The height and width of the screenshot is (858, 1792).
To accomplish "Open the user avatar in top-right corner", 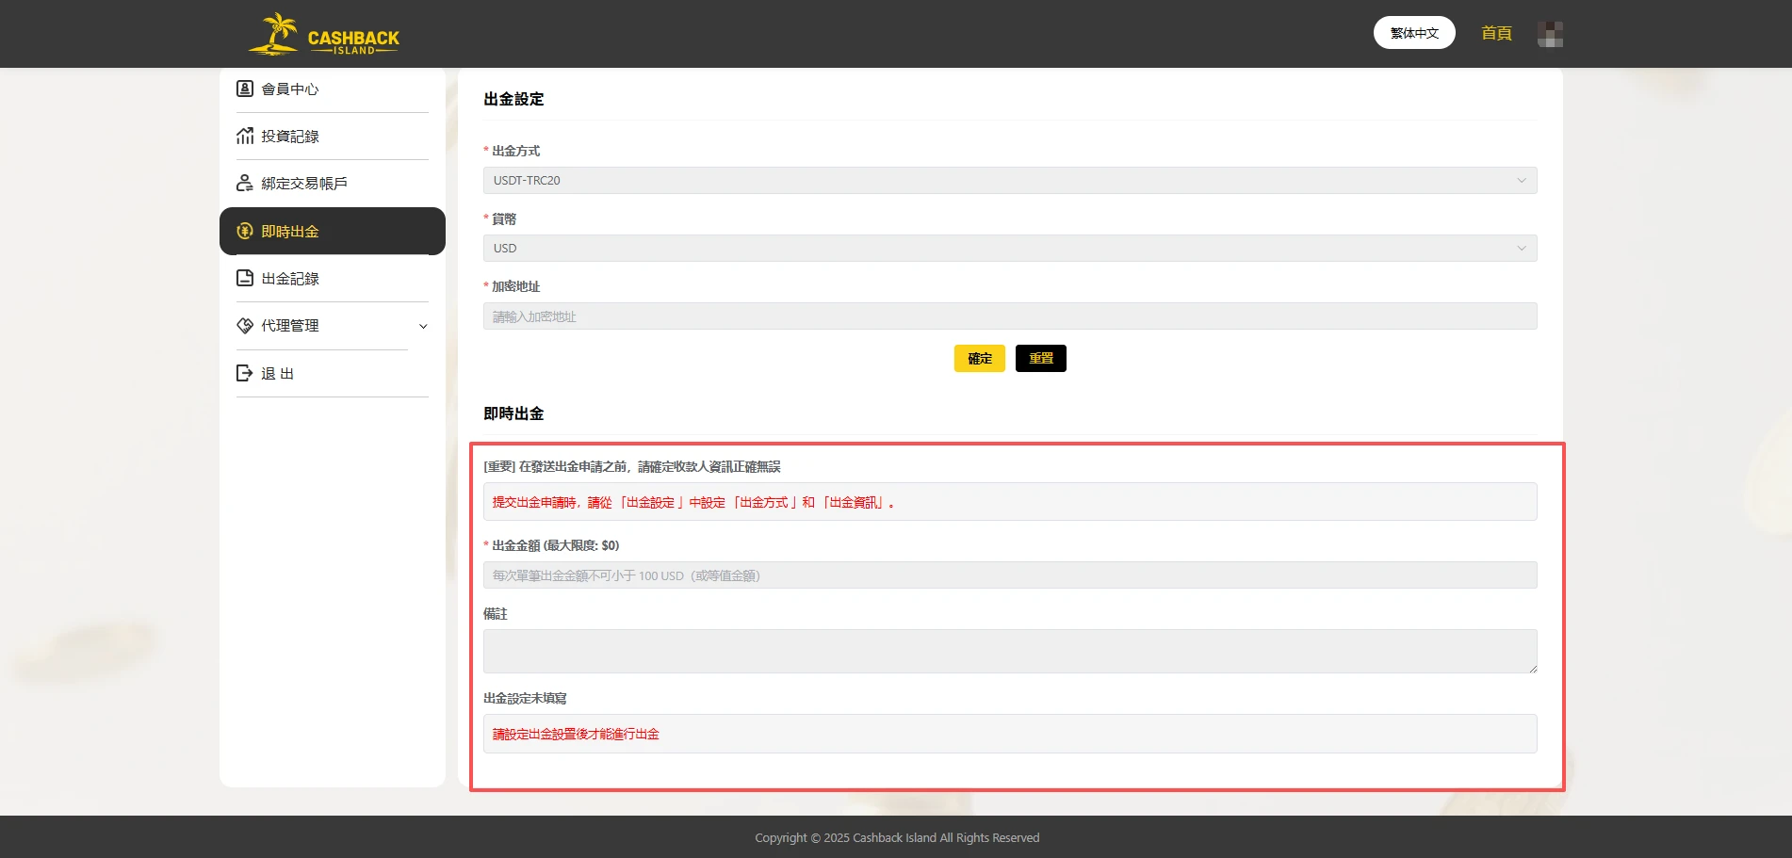I will pos(1552,33).
